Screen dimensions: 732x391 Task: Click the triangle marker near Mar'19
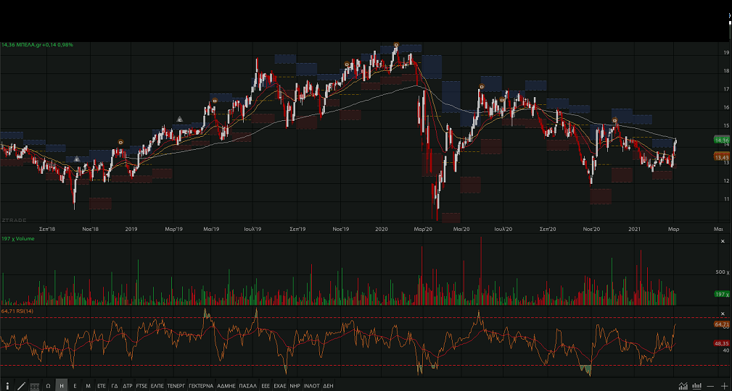pos(180,119)
